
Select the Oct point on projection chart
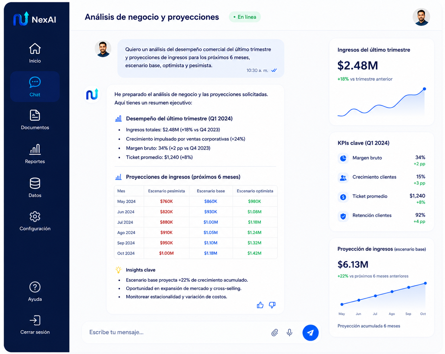425,283
